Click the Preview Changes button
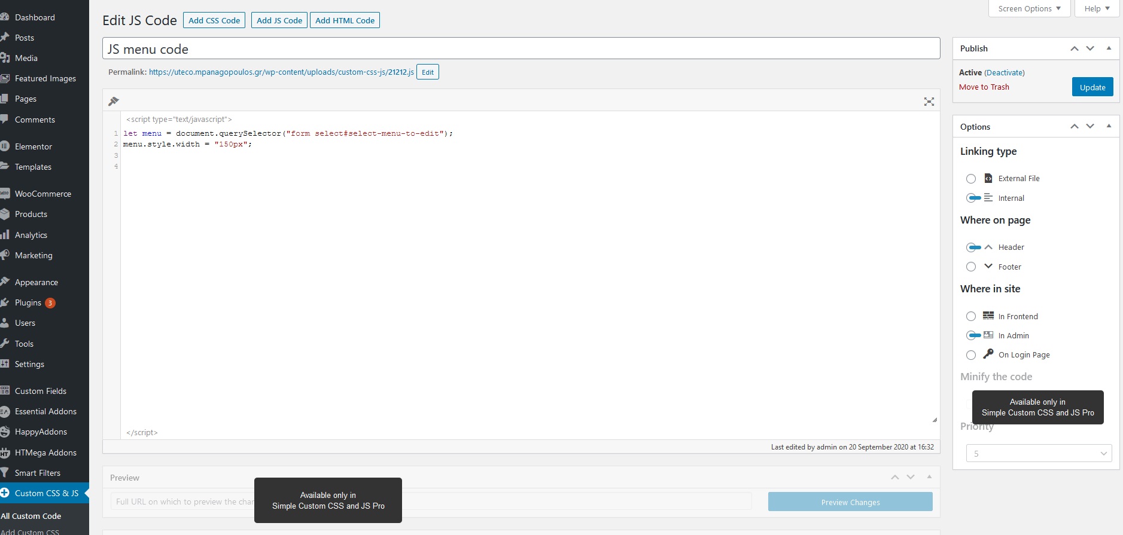Screen dimensions: 1123x535 (x=850, y=502)
